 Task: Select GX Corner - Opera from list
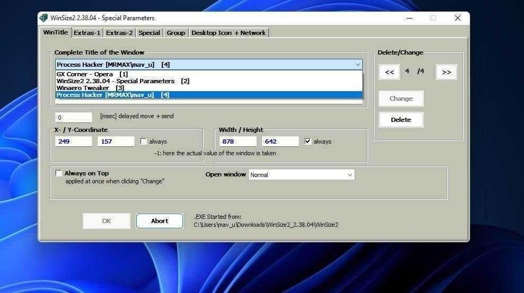tap(85, 74)
